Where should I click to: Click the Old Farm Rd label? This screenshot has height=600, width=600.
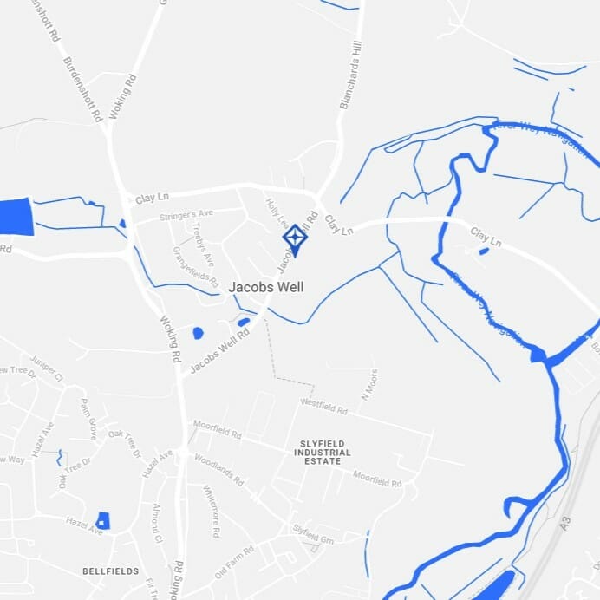[x=234, y=562]
